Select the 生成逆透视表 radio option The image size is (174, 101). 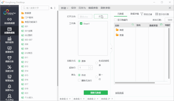tap(96, 63)
